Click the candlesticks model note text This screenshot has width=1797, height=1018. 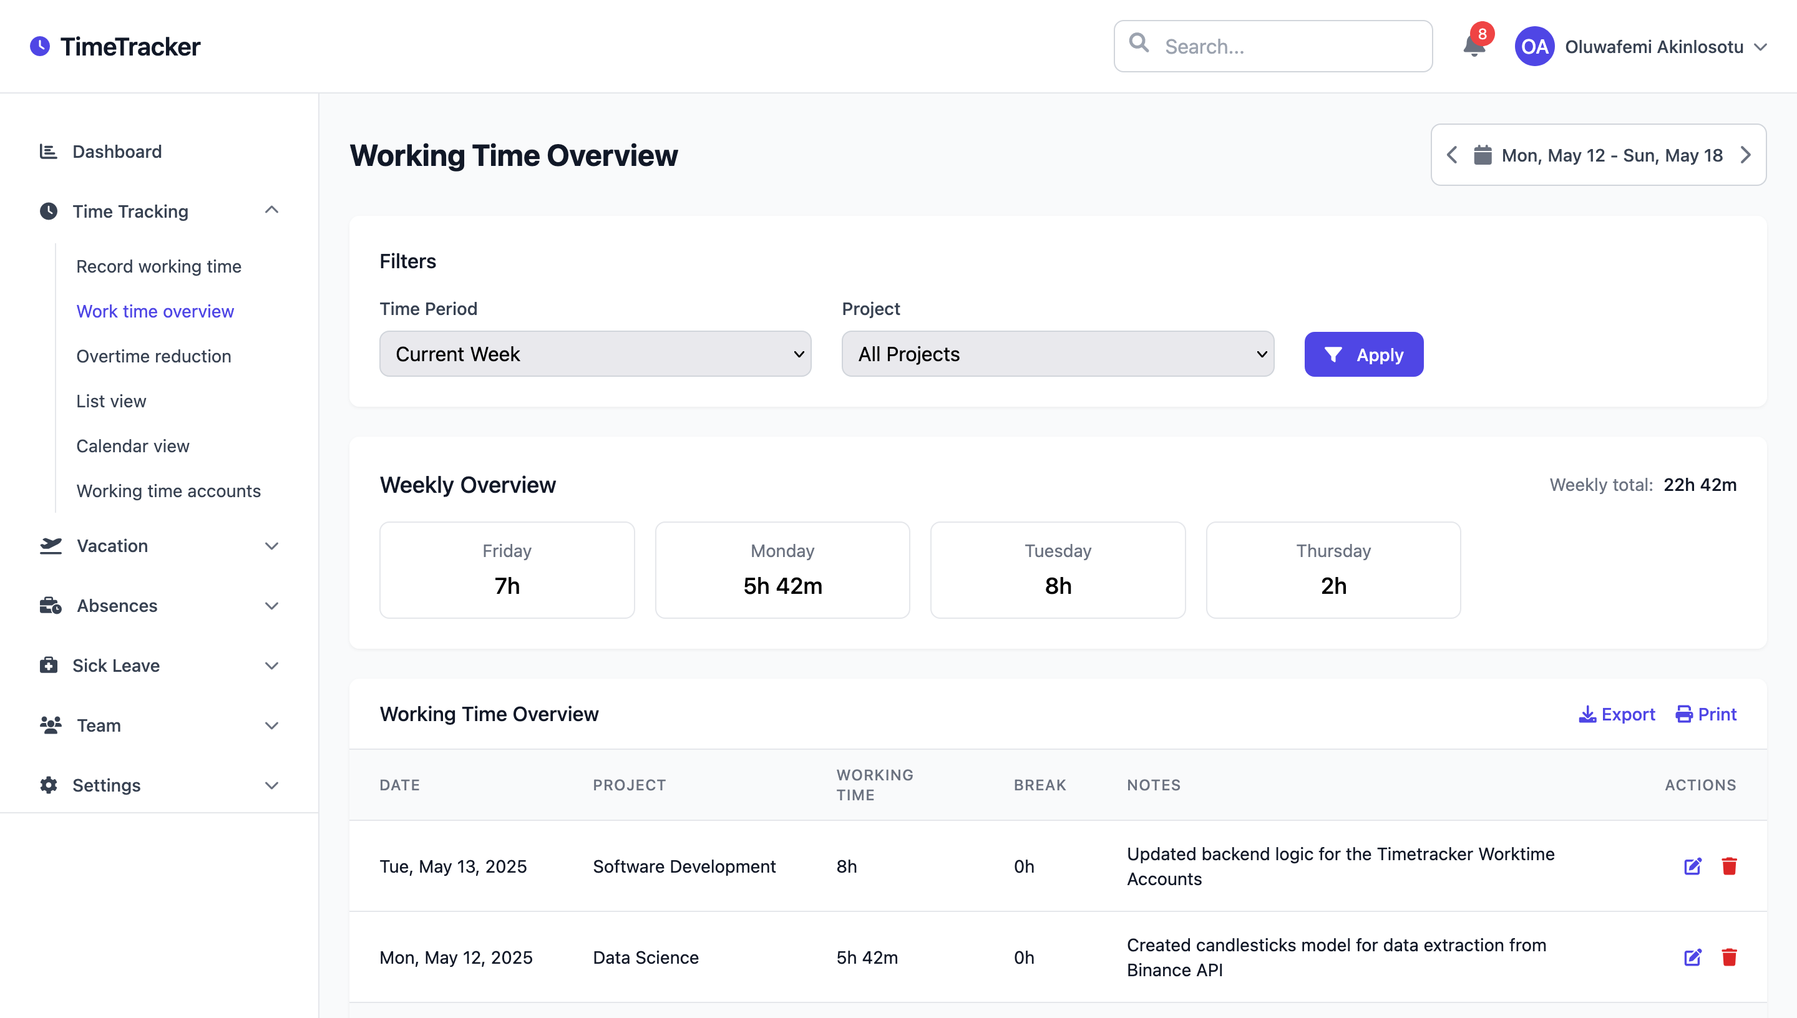[x=1337, y=957]
